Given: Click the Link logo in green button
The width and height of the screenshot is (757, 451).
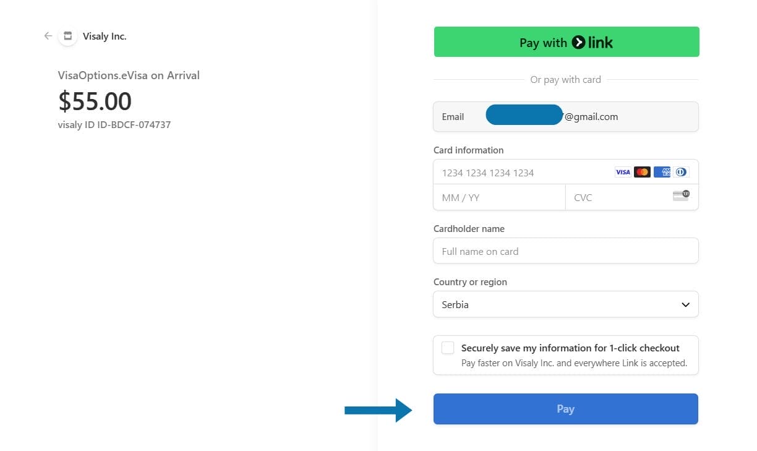Looking at the screenshot, I should click(x=592, y=42).
